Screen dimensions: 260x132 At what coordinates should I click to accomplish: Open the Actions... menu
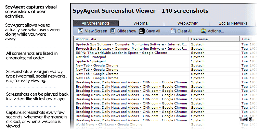(x=216, y=31)
